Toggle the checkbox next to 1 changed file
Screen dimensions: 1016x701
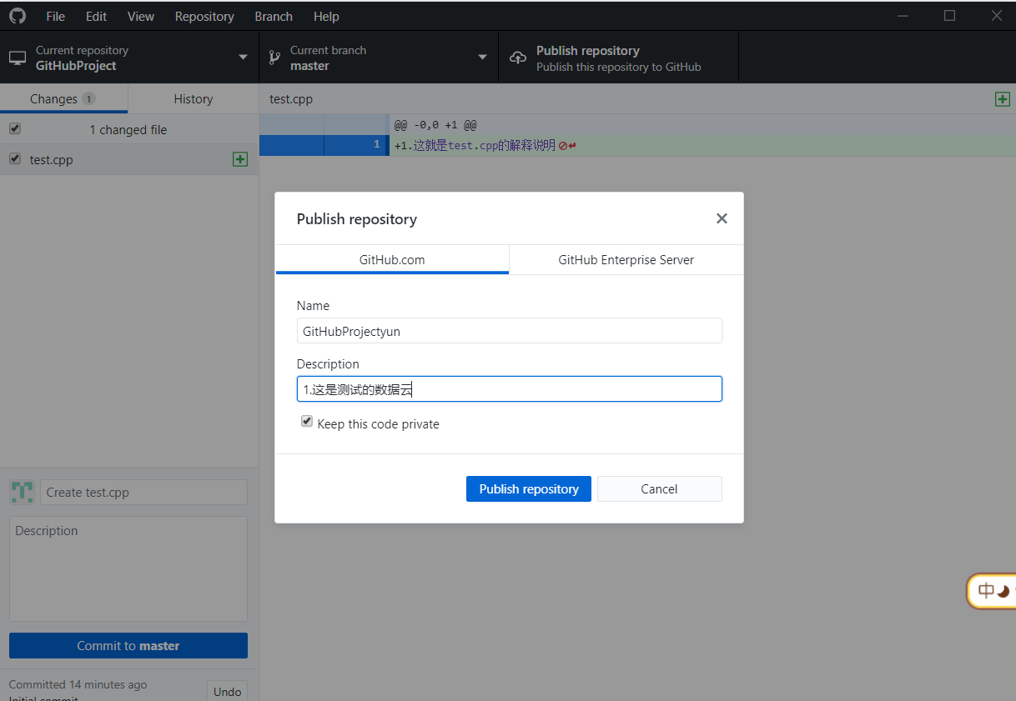pos(14,128)
